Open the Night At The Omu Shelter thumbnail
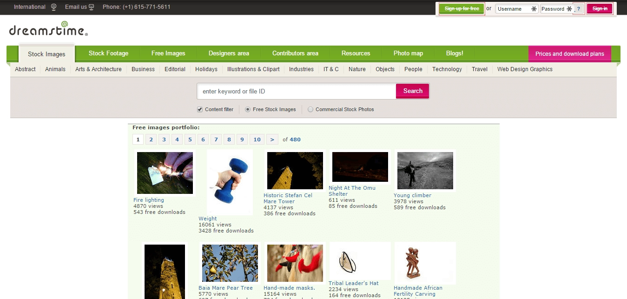The height and width of the screenshot is (299, 627). point(360,167)
